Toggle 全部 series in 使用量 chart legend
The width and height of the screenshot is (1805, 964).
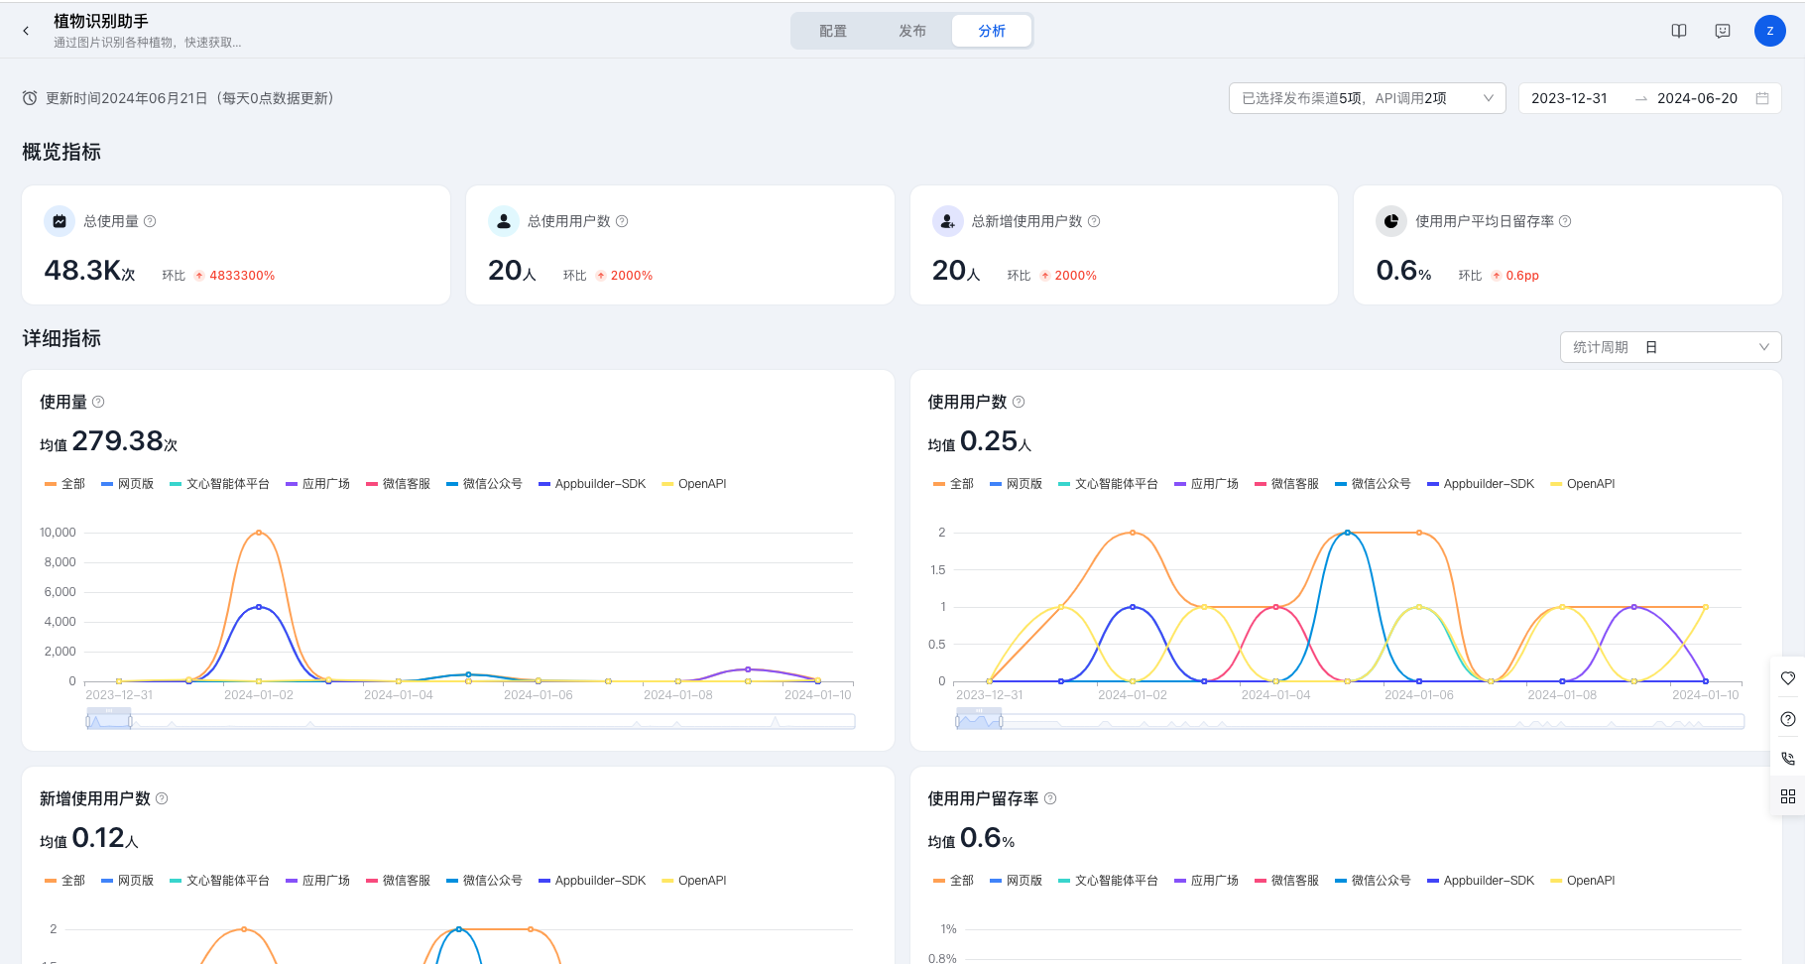click(x=65, y=484)
